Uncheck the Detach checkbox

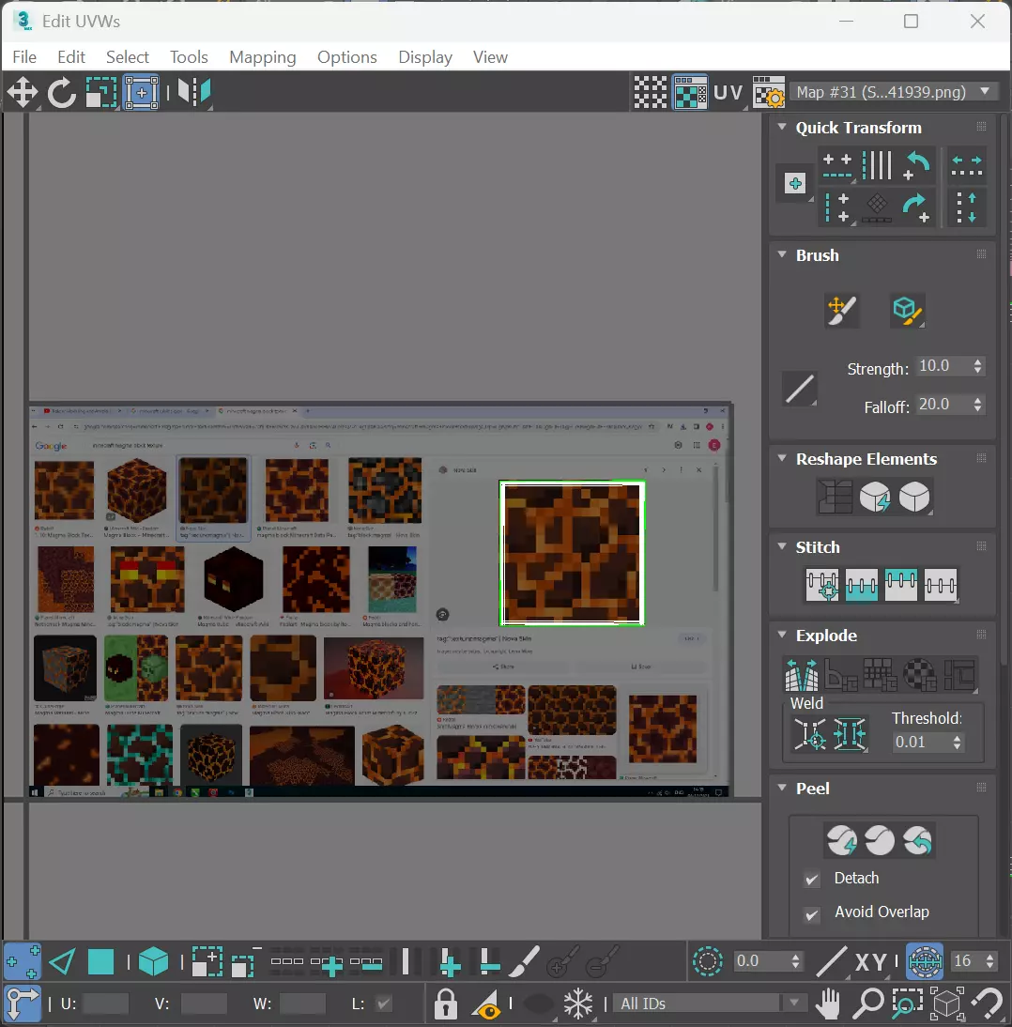(811, 879)
